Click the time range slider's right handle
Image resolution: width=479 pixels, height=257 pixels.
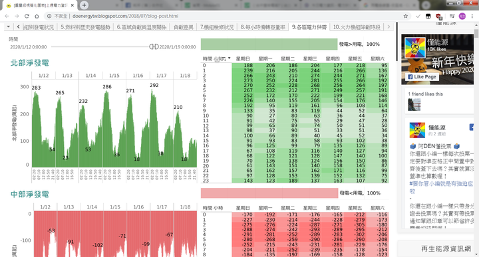click(156, 46)
